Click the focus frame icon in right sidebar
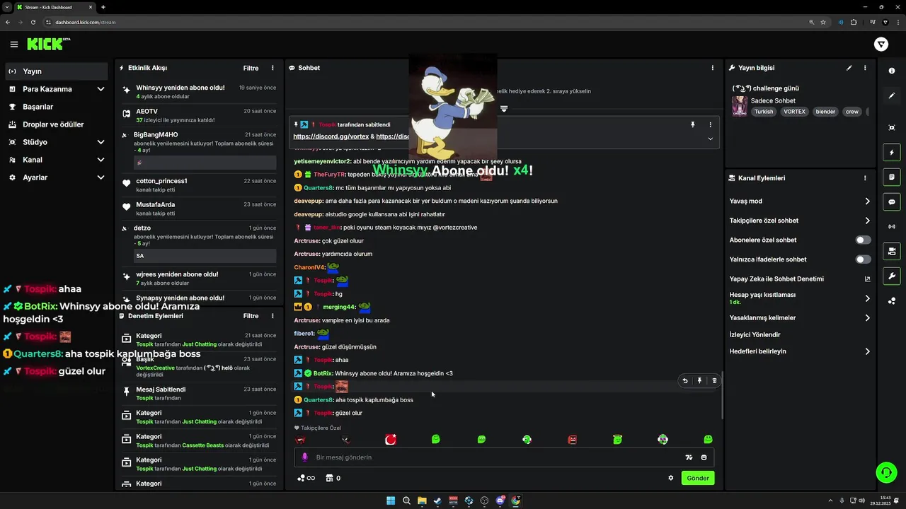Viewport: 906px width, 509px height. (892, 127)
